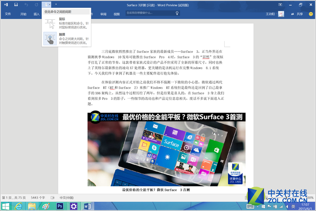Image resolution: width=316 pixels, height=211 pixels.
Task: Redo the action in quick access toolbar
Action: [x=36, y=4]
